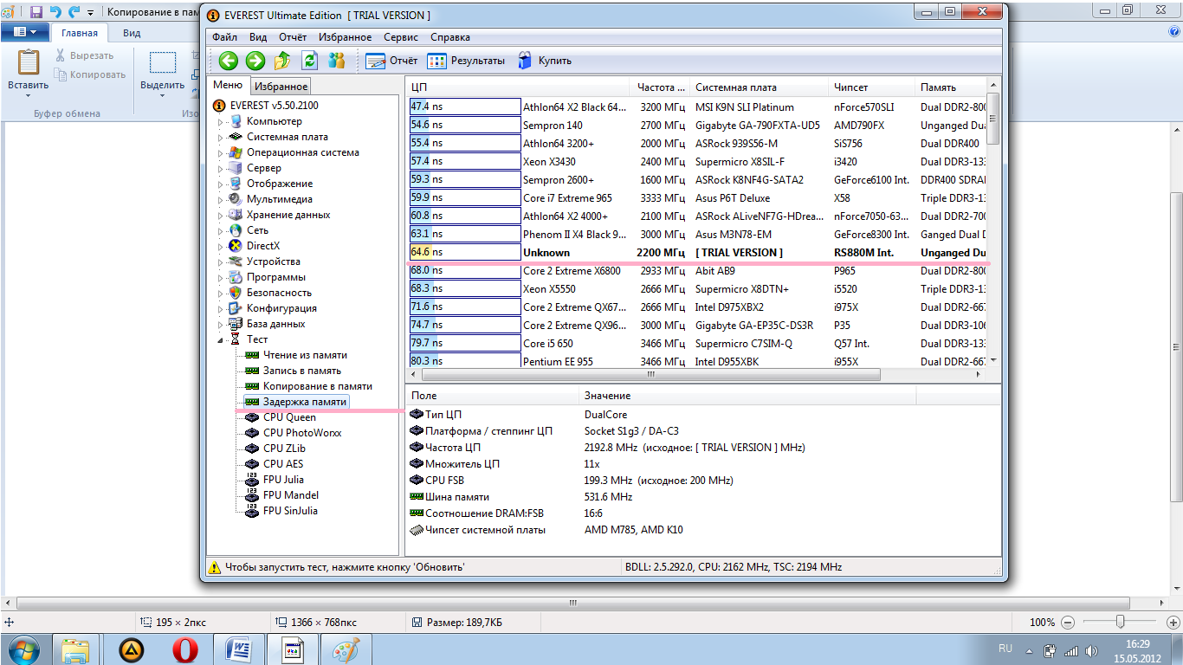This screenshot has height=665, width=1183.
Task: Go forward with the green right arrow
Action: tap(255, 61)
